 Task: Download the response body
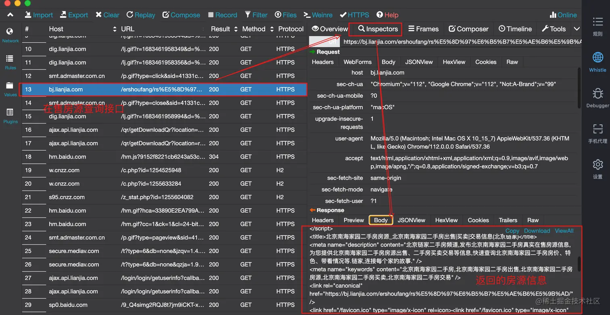537,231
